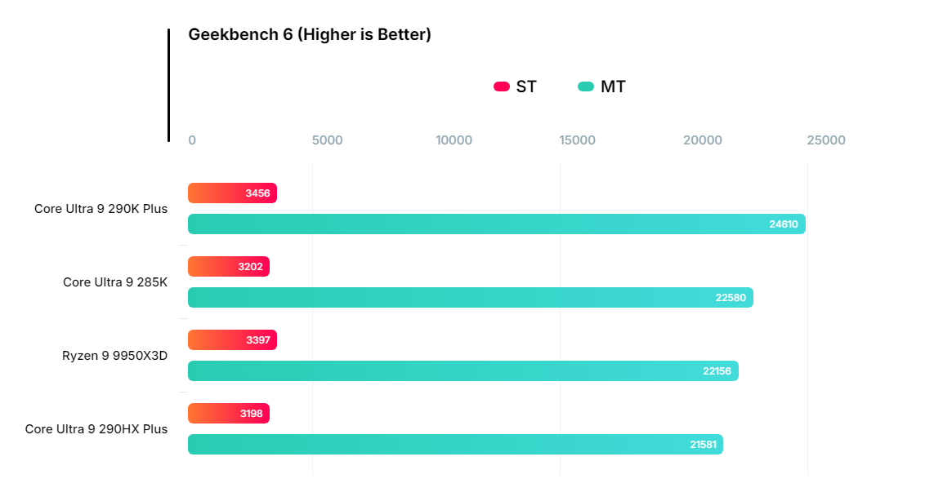
Task: Select Core Ultra 9 285K MT bar
Action: pyautogui.click(x=470, y=297)
